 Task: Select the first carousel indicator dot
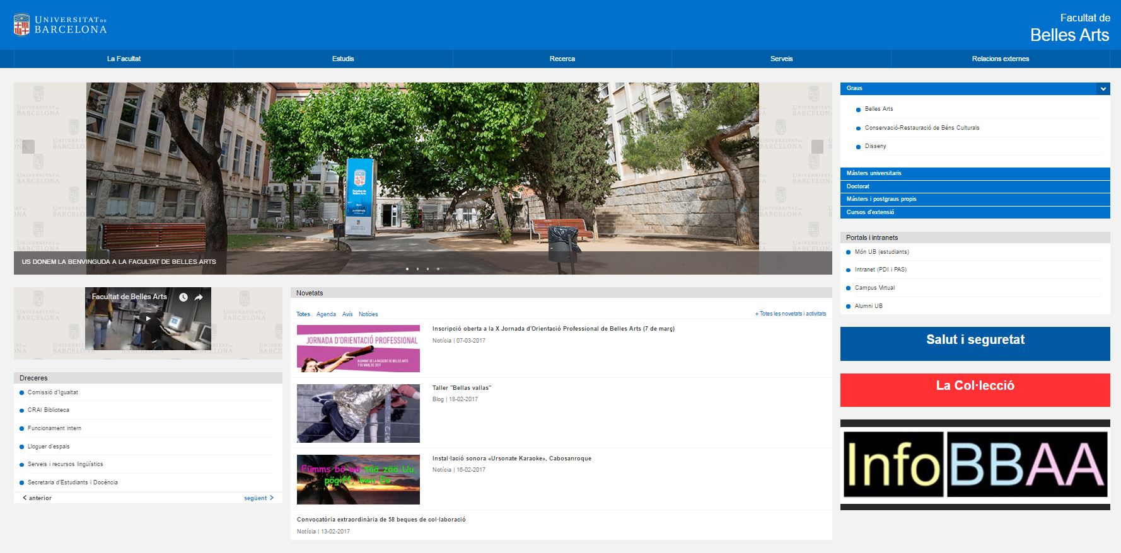(407, 269)
